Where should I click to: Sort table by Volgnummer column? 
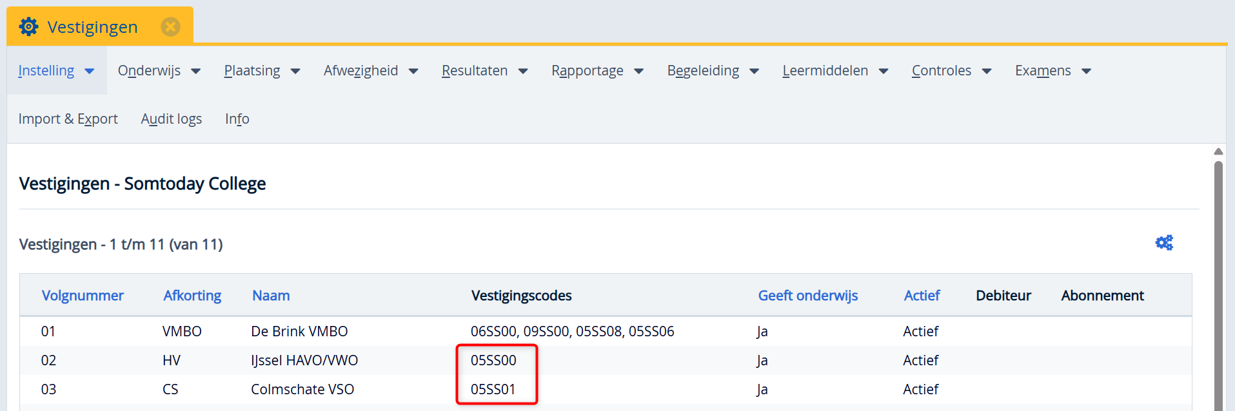(x=83, y=296)
